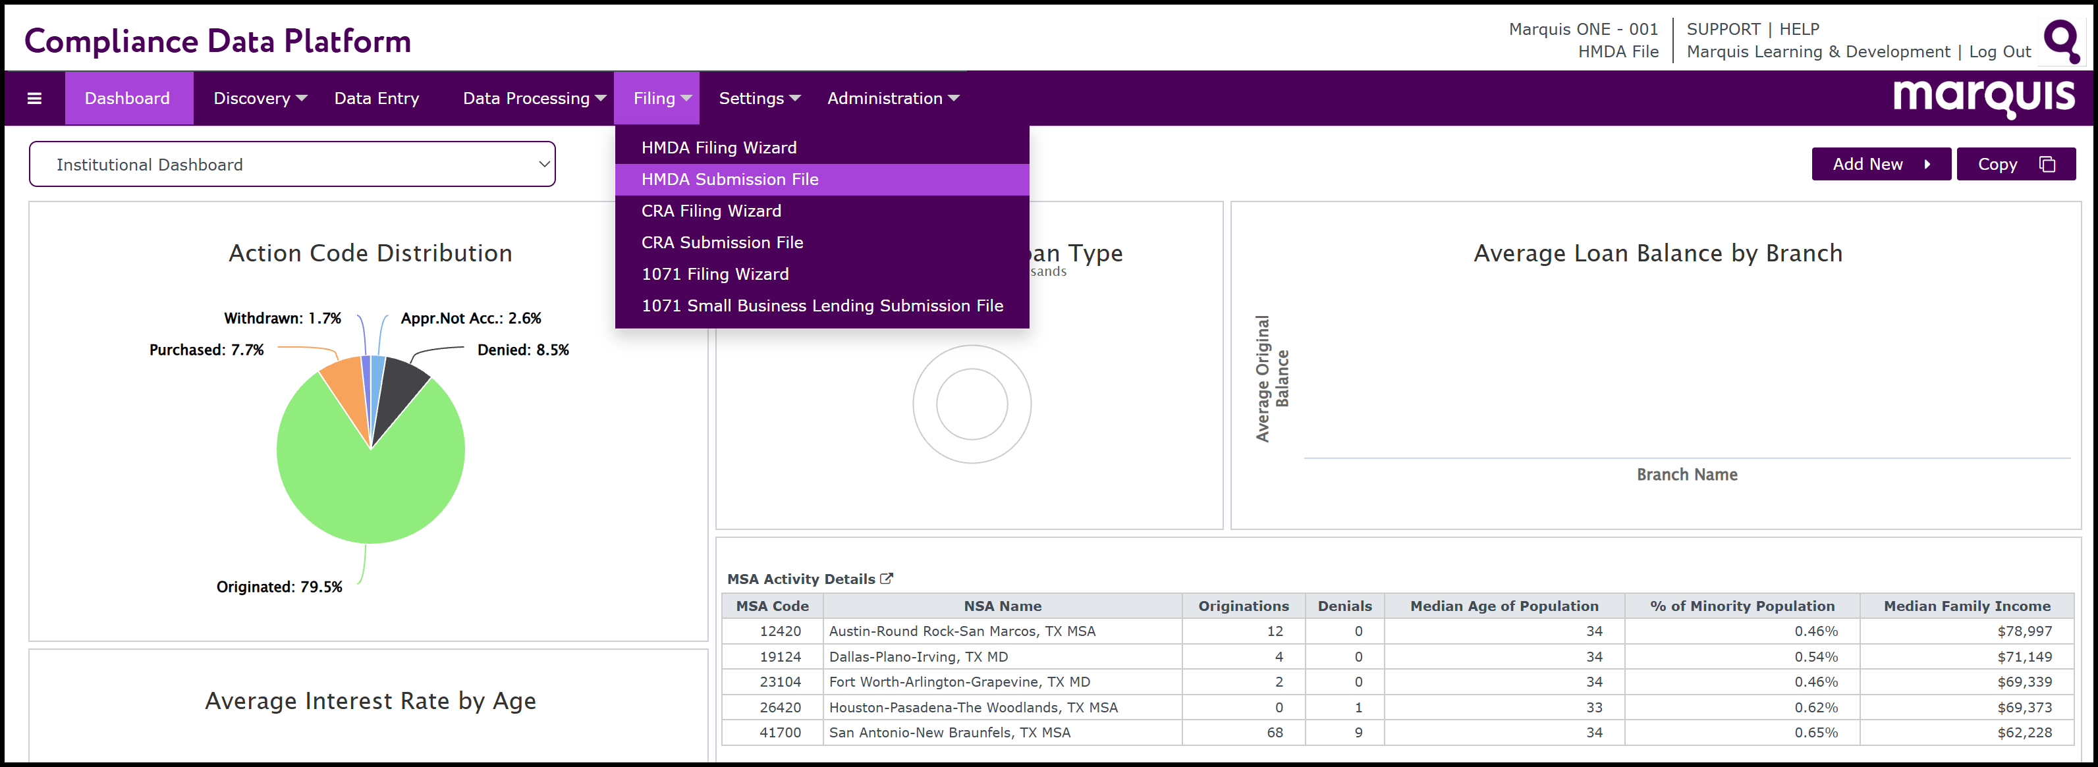2098x767 pixels.
Task: Click the marquis brand logo
Action: pos(1983,99)
